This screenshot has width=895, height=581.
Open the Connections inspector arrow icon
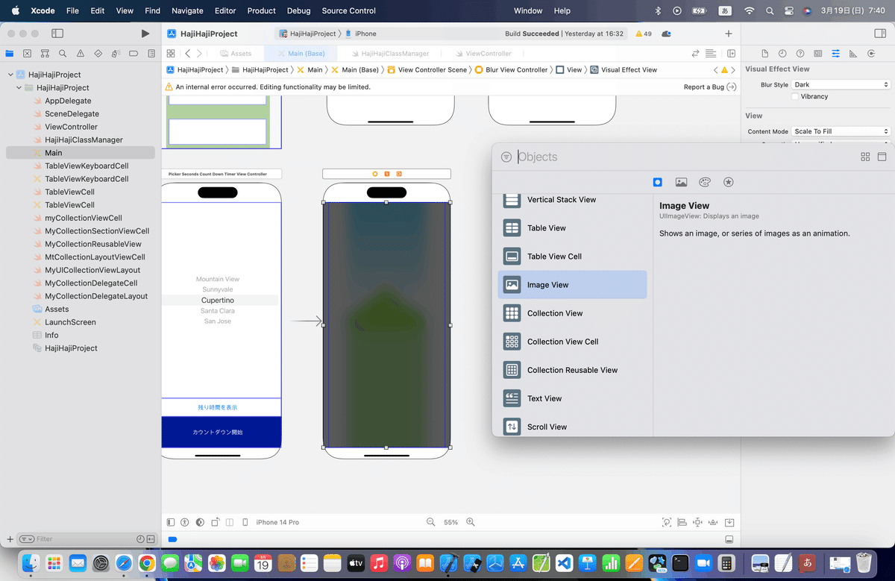click(x=871, y=54)
